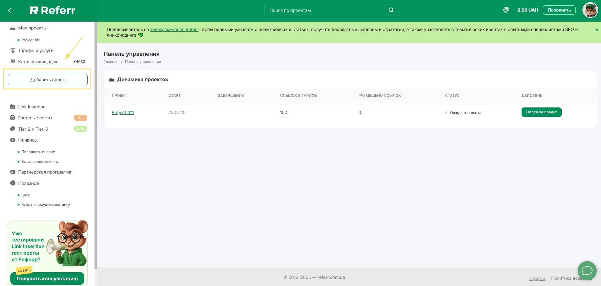The height and width of the screenshot is (286, 601).
Task: Go to Партнерская программа
Action: pyautogui.click(x=45, y=172)
